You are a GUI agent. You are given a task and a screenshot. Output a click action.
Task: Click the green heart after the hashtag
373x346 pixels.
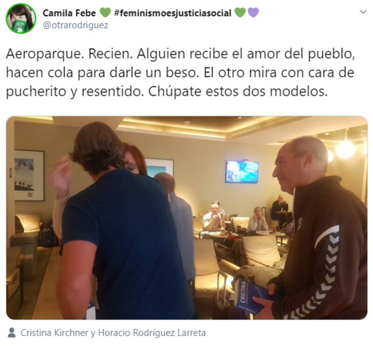(x=240, y=13)
